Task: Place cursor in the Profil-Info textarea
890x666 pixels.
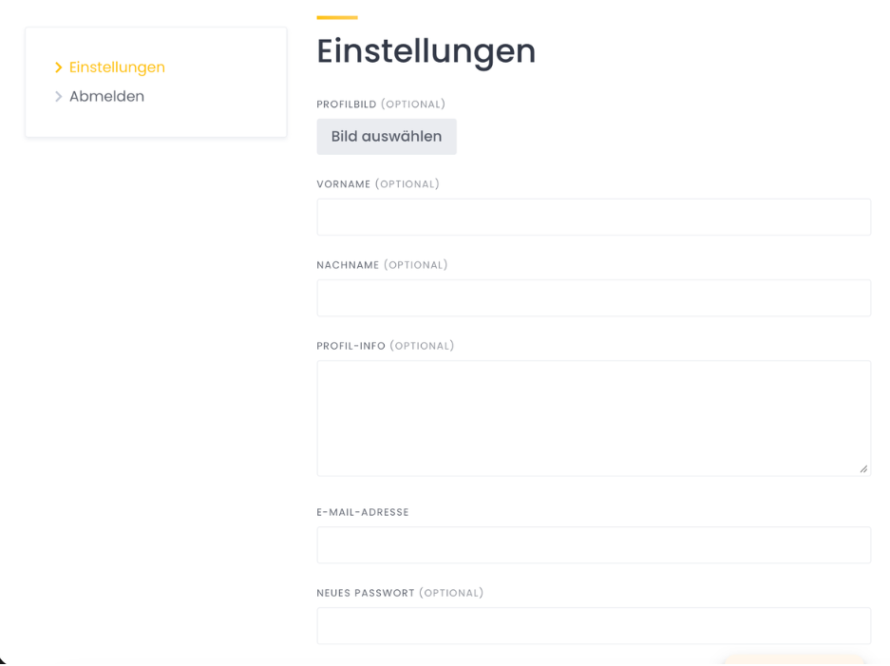Action: 593,417
